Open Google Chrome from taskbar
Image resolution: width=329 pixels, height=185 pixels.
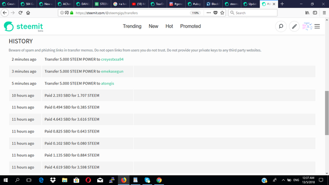pyautogui.click(x=159, y=180)
